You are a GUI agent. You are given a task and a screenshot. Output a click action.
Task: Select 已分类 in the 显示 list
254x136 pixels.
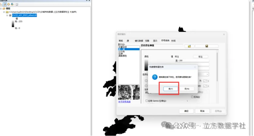tap(122, 52)
